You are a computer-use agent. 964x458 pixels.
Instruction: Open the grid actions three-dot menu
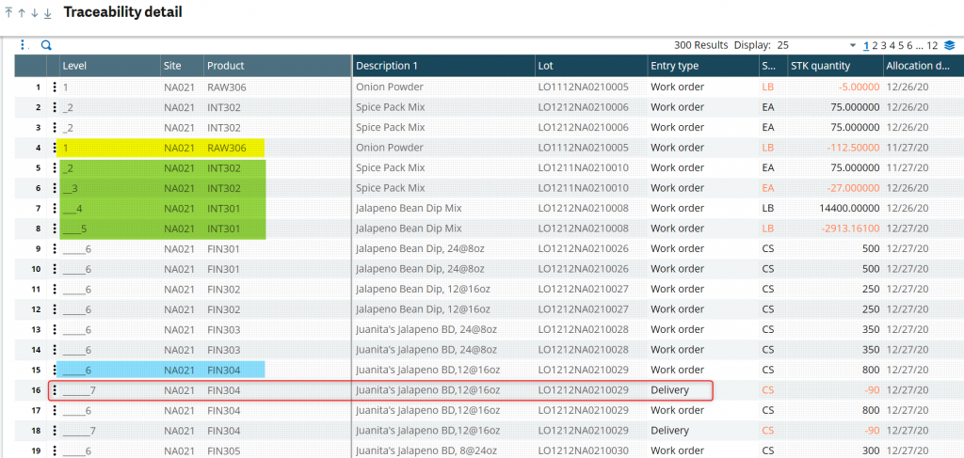(24, 44)
